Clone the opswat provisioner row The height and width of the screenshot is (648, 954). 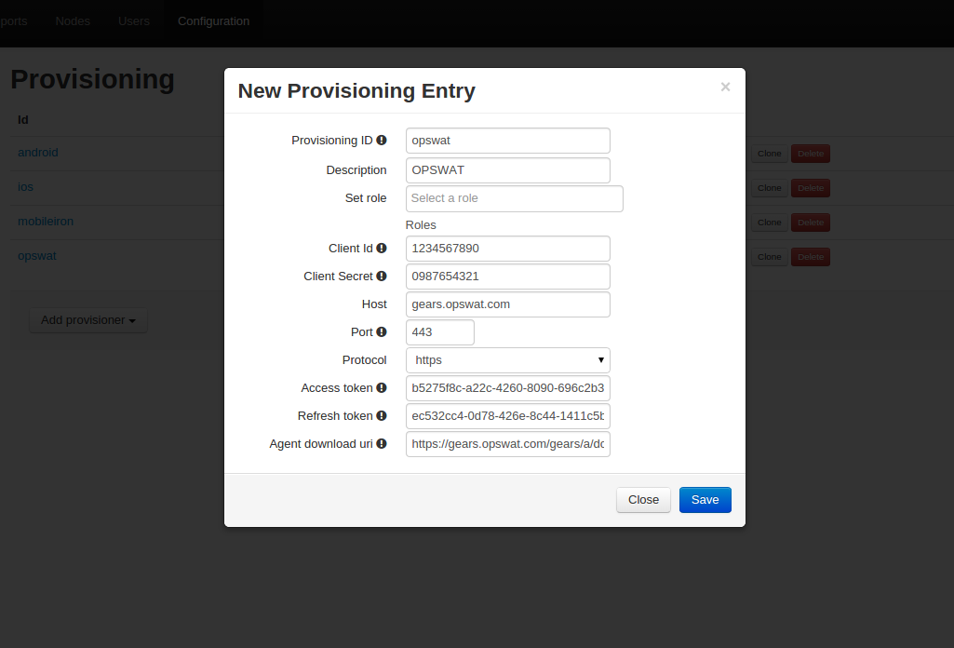click(x=769, y=257)
